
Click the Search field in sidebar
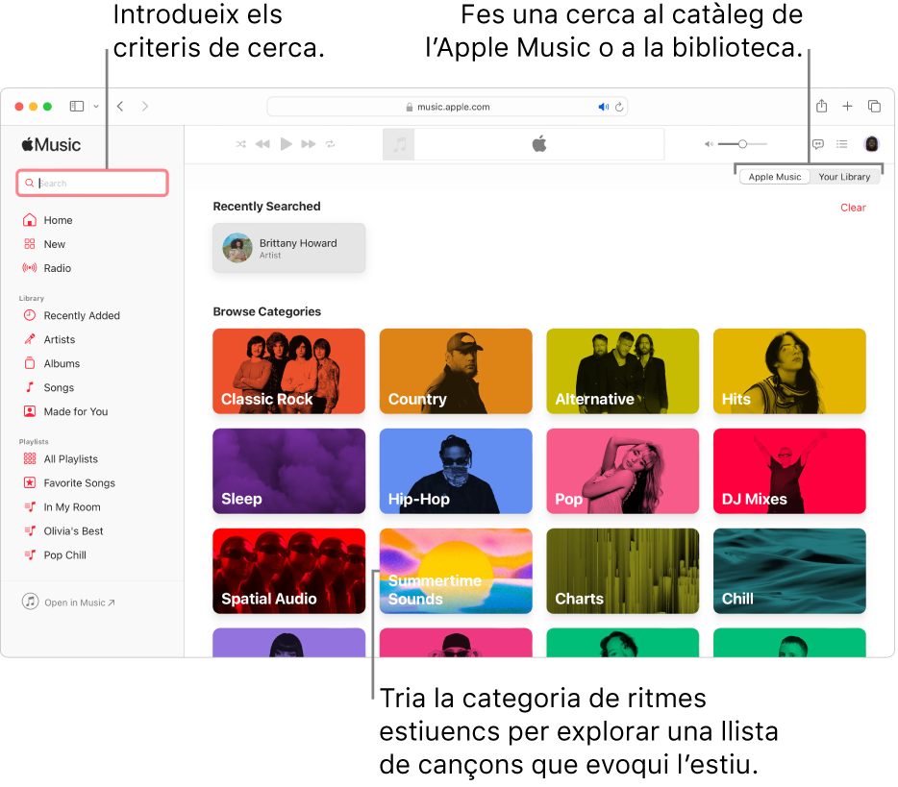(x=92, y=184)
